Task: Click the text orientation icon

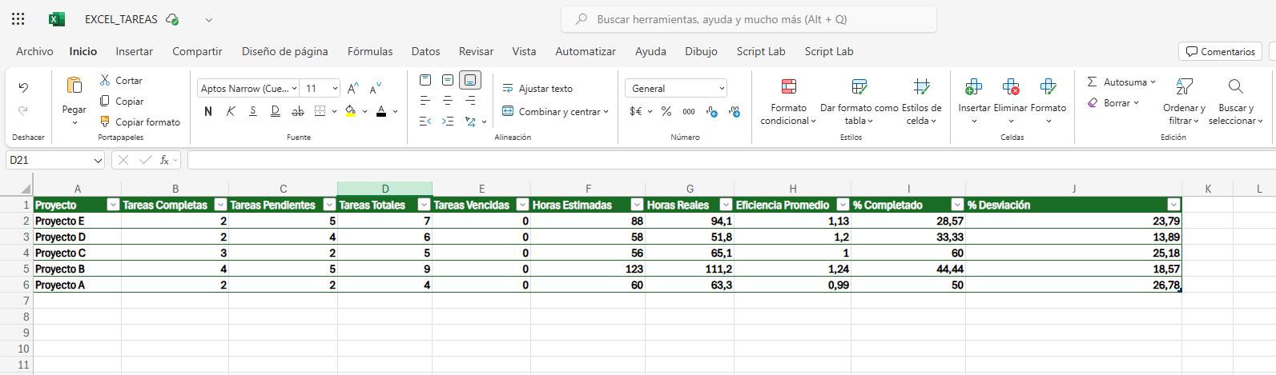Action: 470,122
